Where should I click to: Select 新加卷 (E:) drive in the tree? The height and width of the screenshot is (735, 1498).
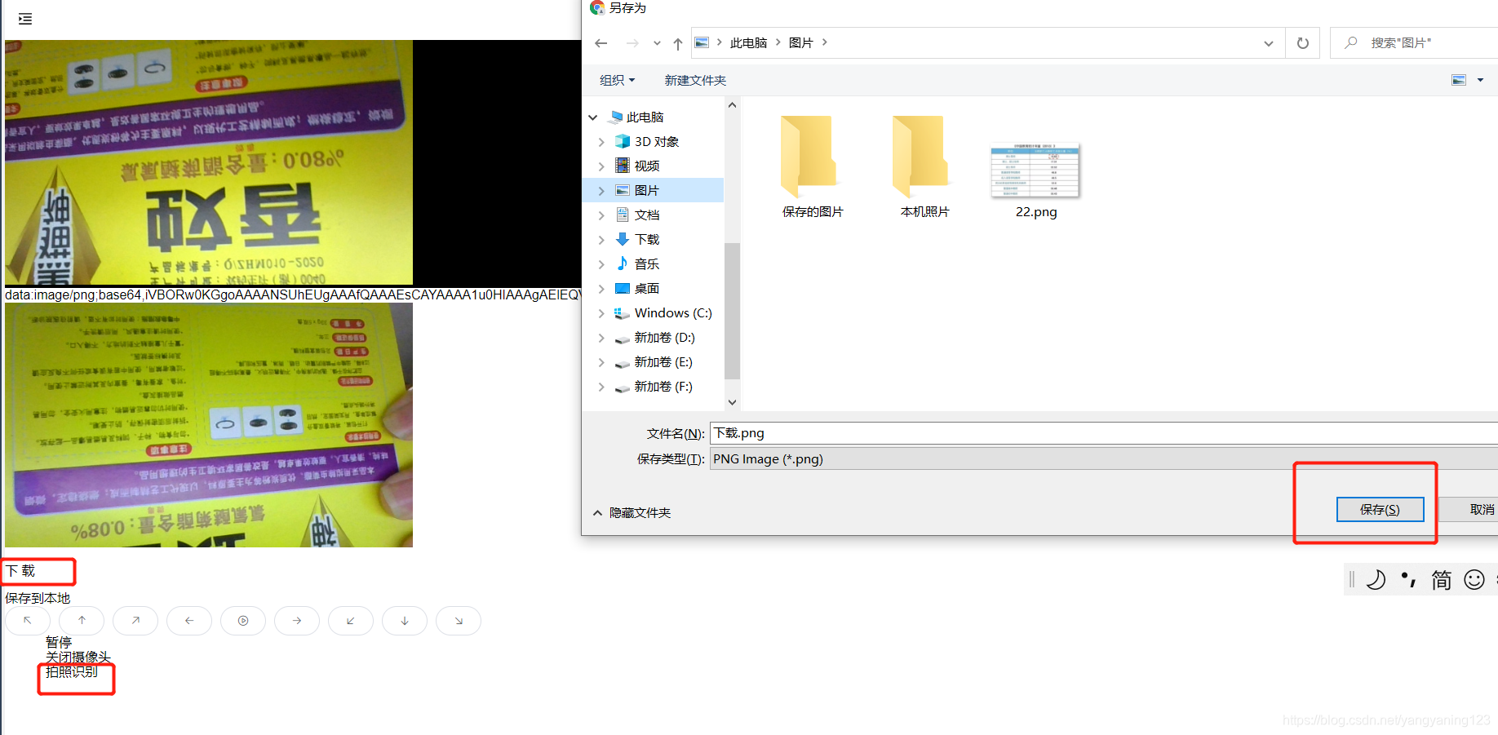coord(663,362)
